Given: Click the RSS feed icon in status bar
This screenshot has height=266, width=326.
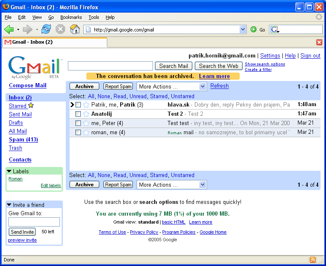Looking at the screenshot, I should [x=313, y=260].
